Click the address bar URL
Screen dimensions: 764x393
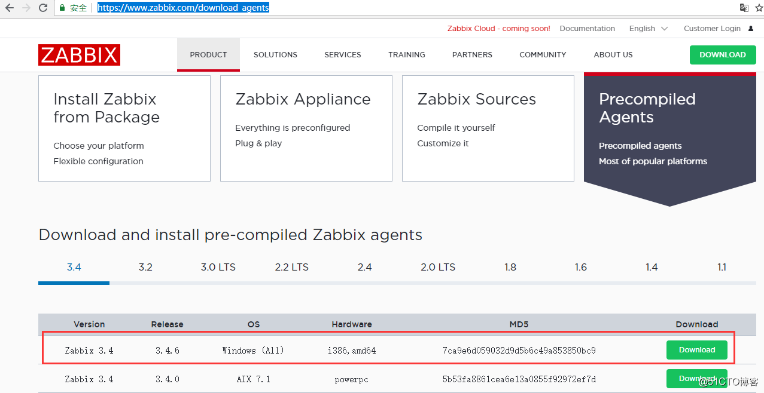point(183,8)
